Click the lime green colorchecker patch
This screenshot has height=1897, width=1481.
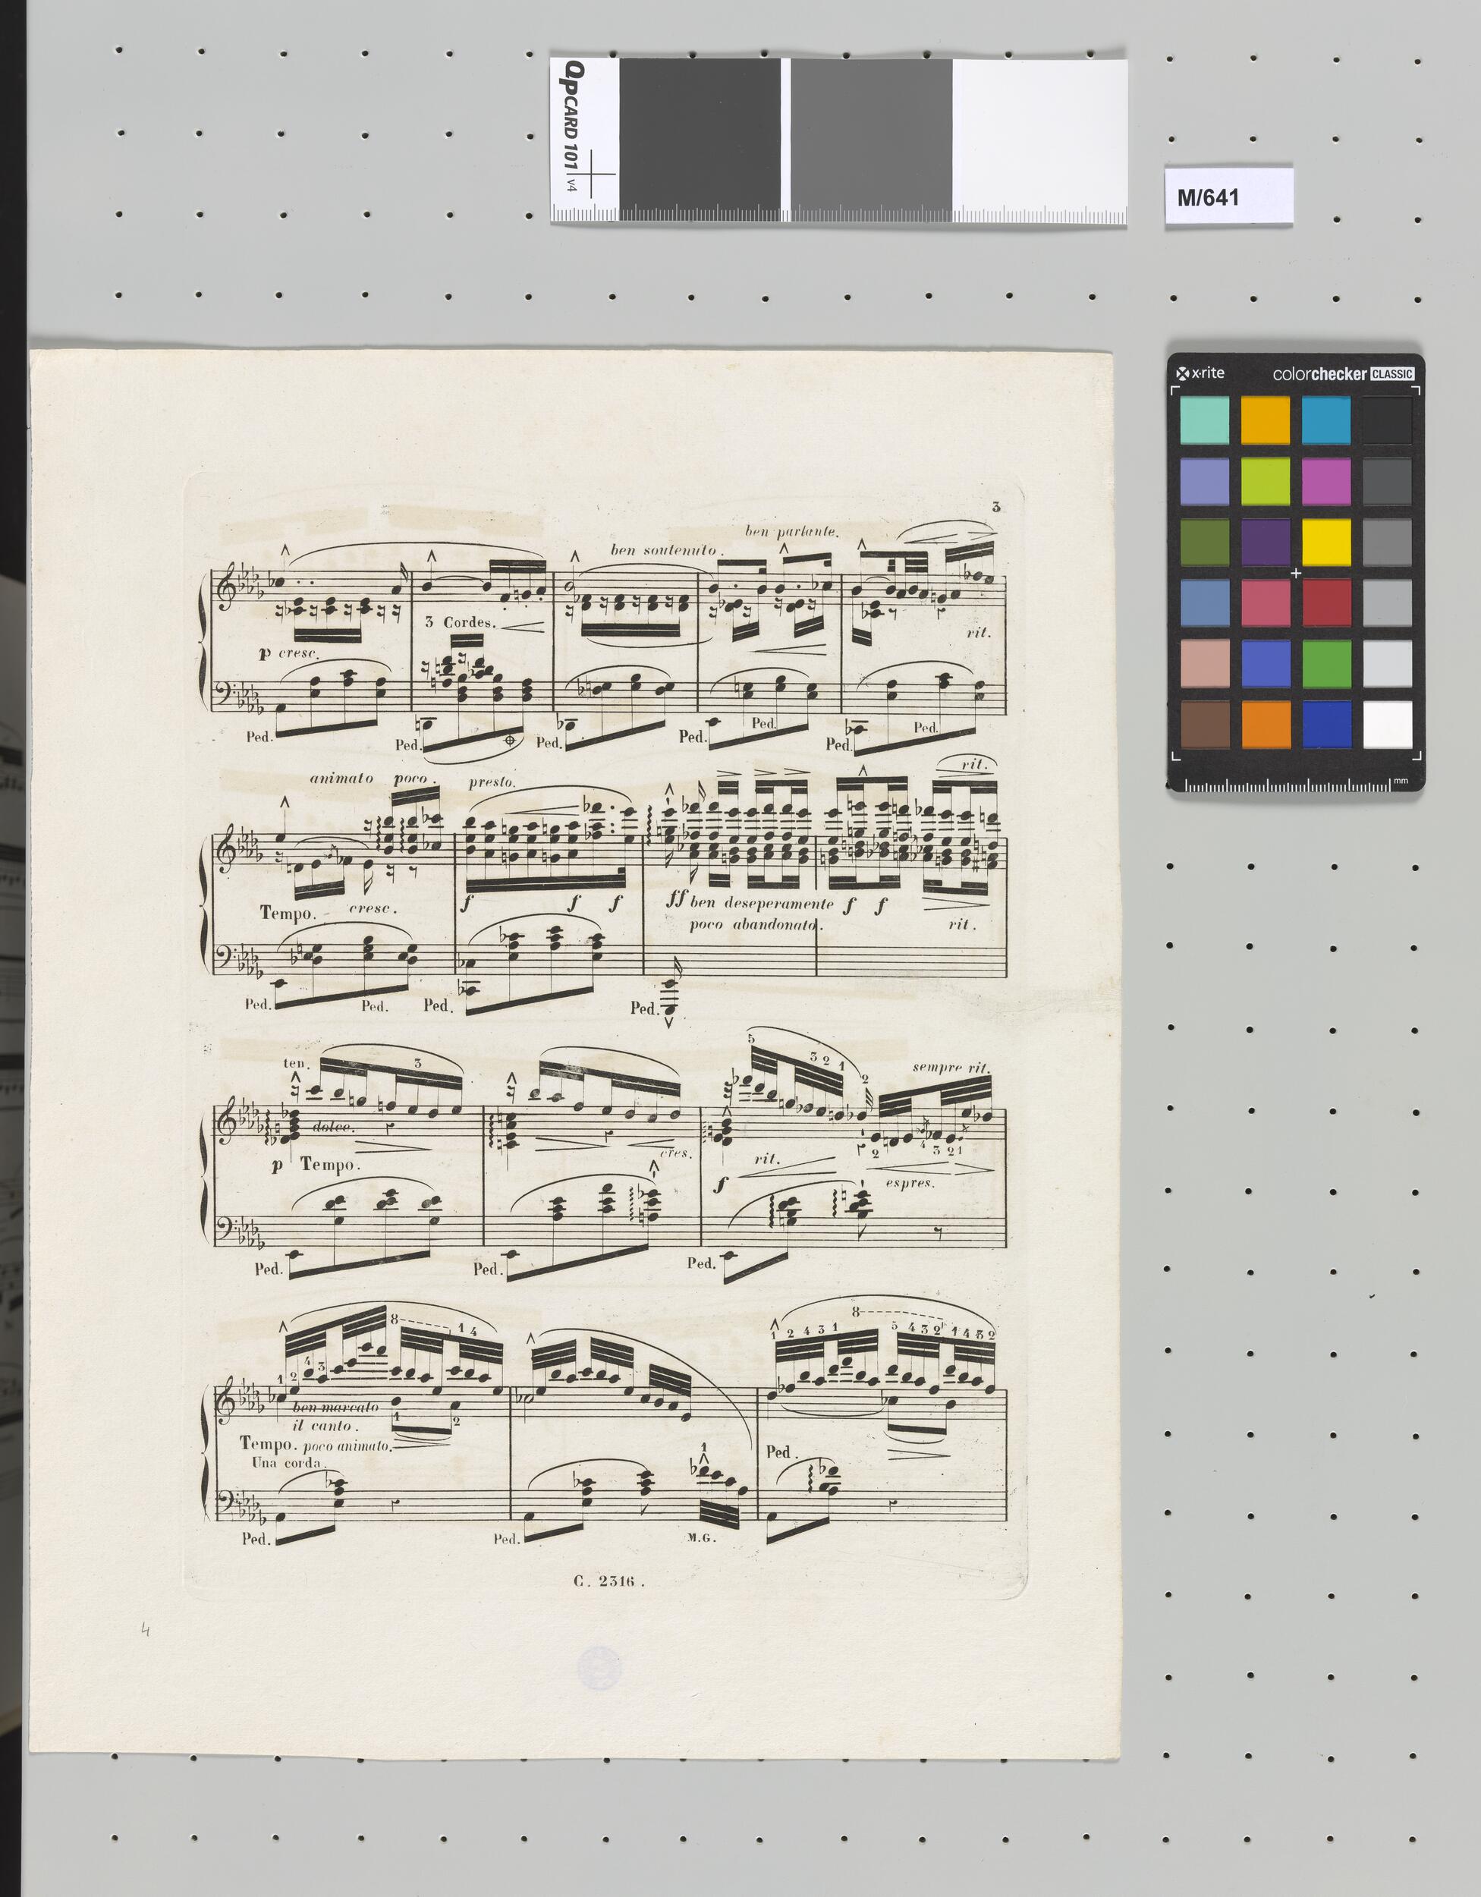point(1265,481)
